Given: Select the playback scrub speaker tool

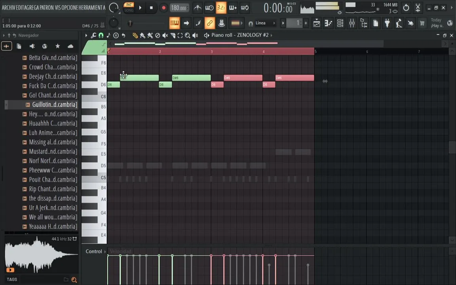Looking at the screenshot, I should click(x=195, y=35).
